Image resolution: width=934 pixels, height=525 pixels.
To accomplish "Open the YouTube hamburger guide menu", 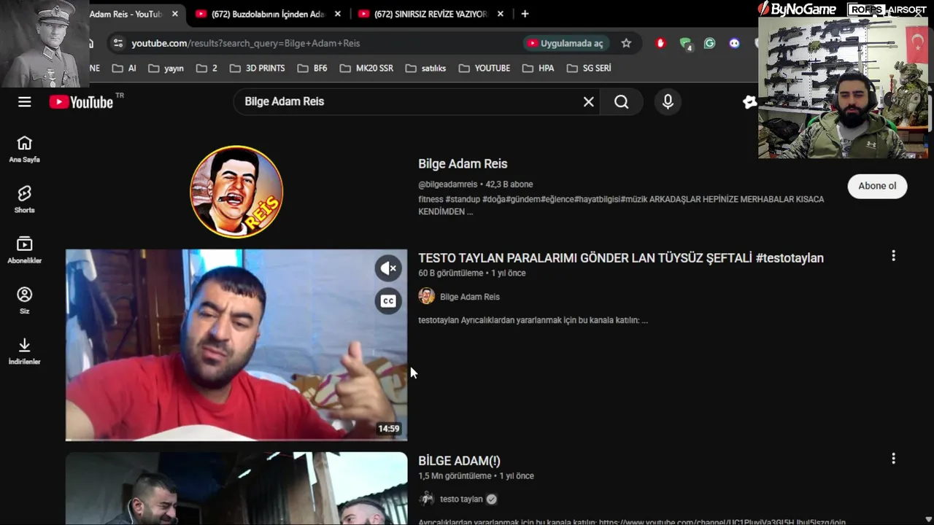I will pyautogui.click(x=25, y=102).
